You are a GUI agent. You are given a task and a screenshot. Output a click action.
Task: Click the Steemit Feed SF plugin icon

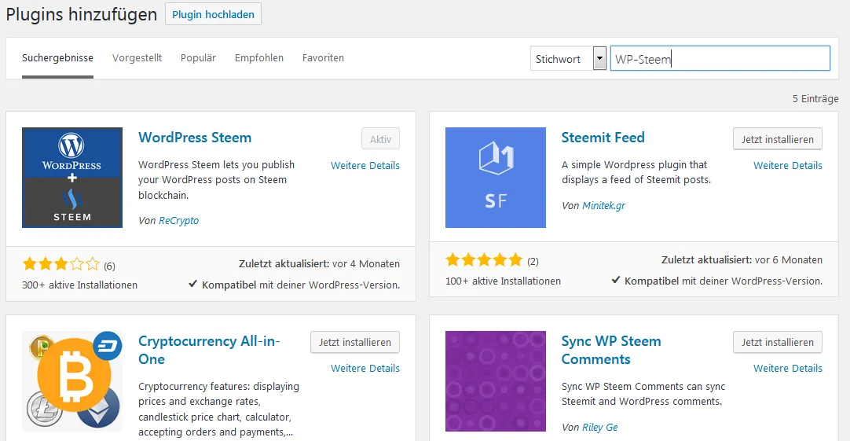[496, 178]
